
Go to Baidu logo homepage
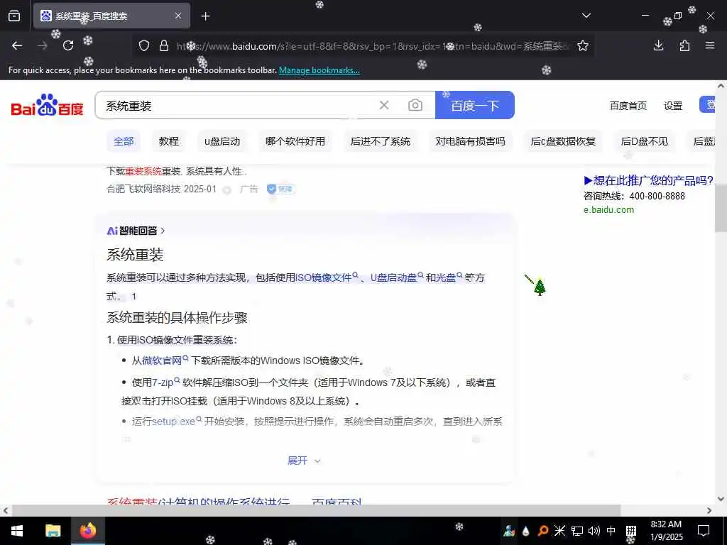pos(47,105)
